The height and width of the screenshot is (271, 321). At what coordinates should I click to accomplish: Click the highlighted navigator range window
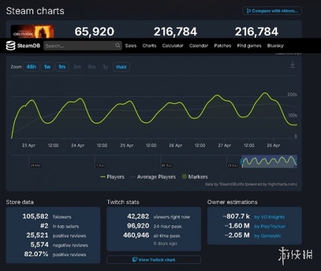click(269, 162)
